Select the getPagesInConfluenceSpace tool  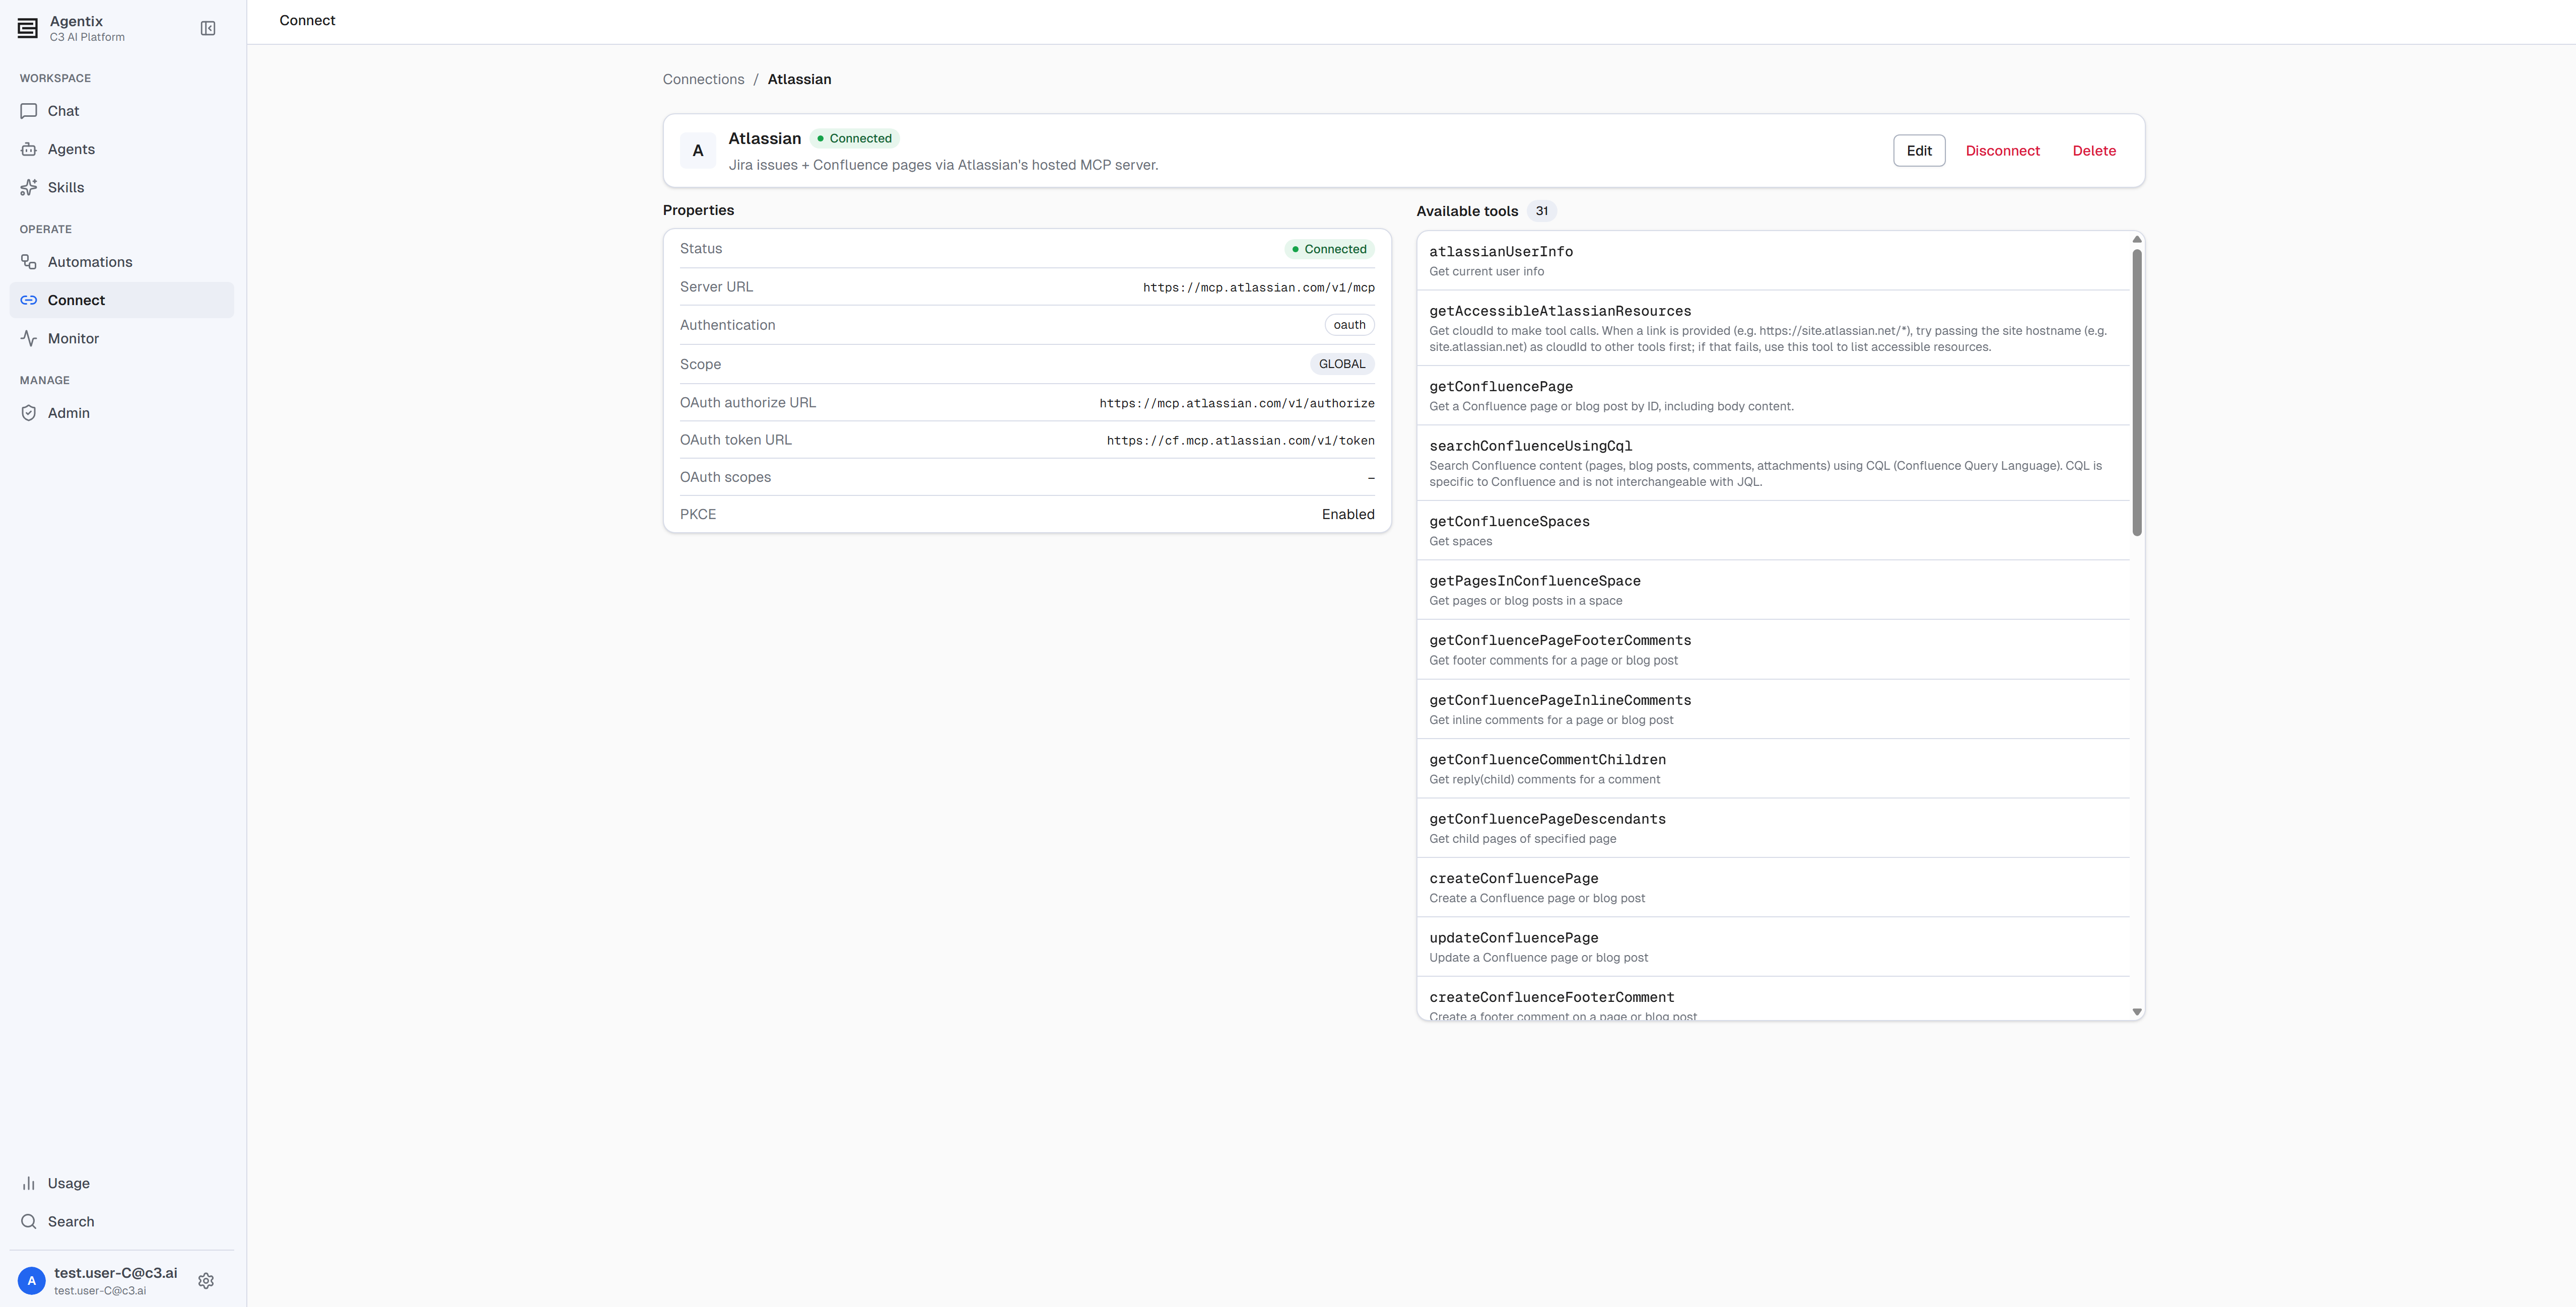[1773, 590]
